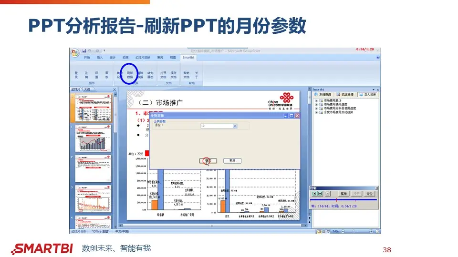Screen dimensions: 458x257
Task: Switch to the 大纲 pane tab
Action: tap(87, 89)
